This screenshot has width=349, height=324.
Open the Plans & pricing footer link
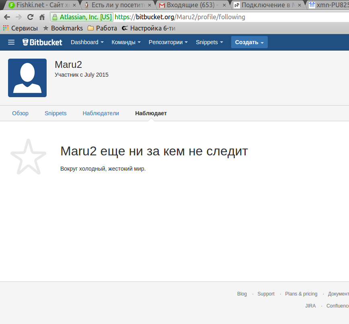click(301, 294)
